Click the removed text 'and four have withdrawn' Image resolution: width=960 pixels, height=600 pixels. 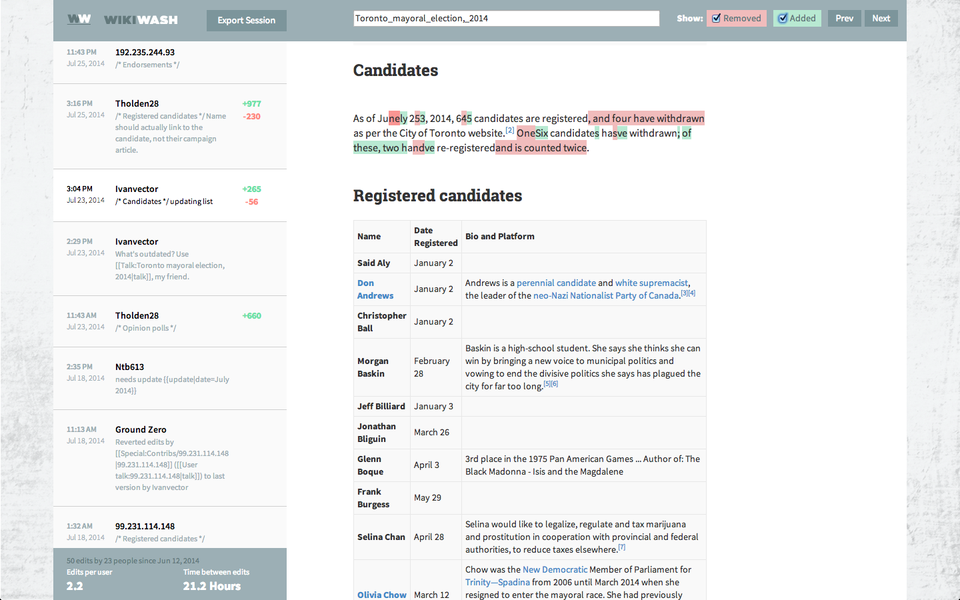click(x=647, y=118)
